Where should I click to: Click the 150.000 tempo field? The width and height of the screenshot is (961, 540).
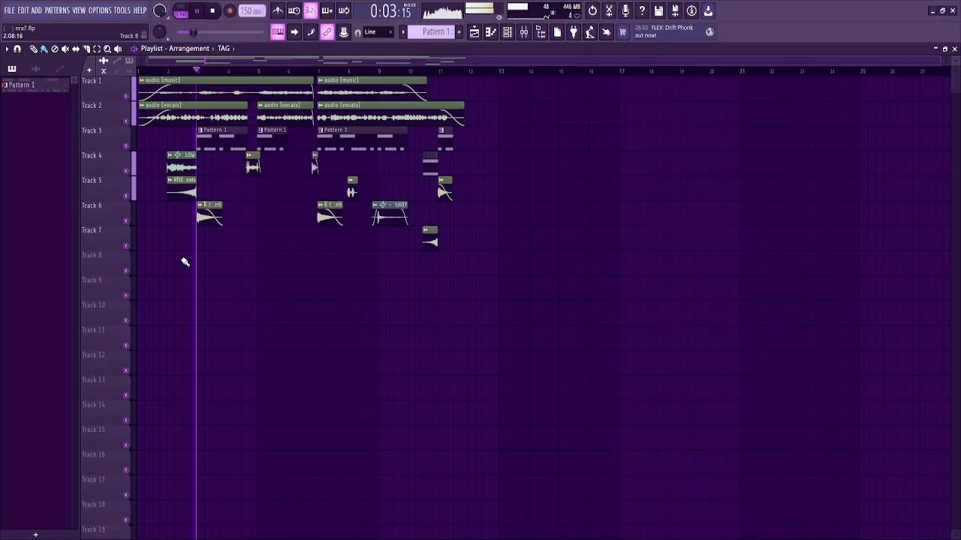pyautogui.click(x=252, y=11)
